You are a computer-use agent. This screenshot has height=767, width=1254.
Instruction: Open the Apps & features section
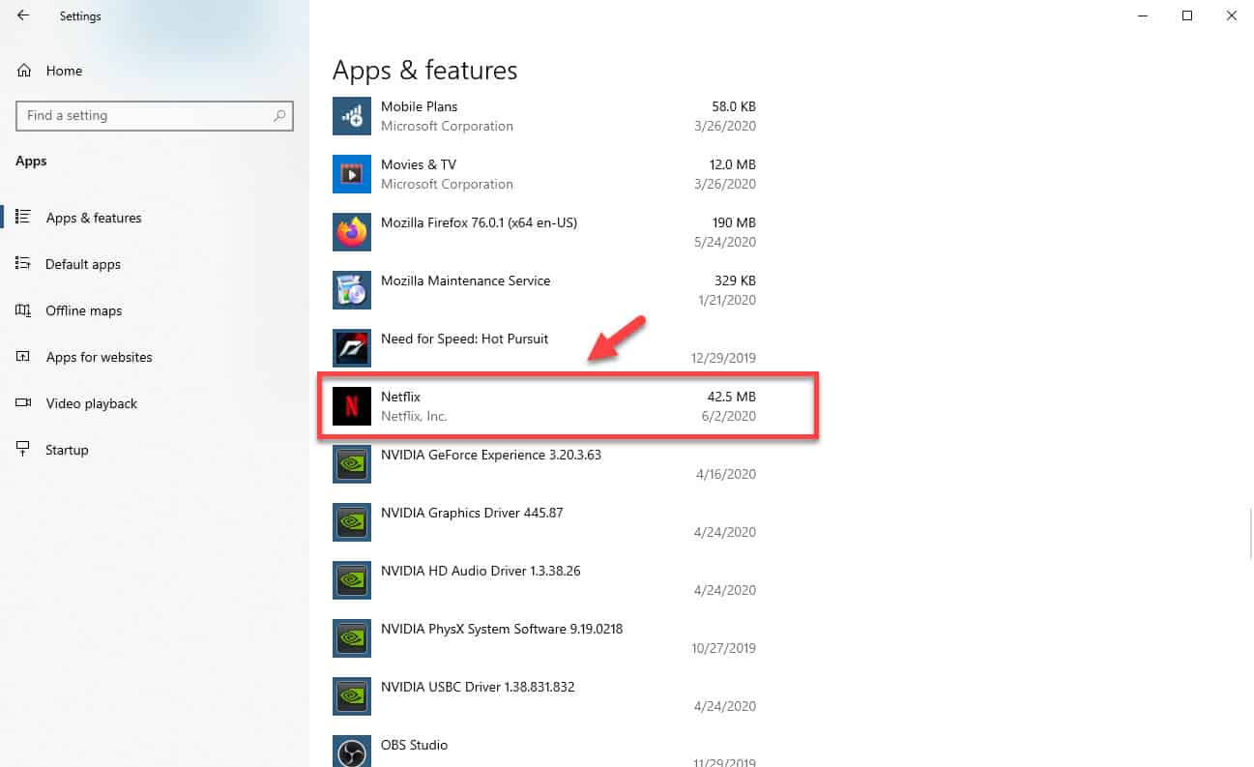[x=155, y=218]
